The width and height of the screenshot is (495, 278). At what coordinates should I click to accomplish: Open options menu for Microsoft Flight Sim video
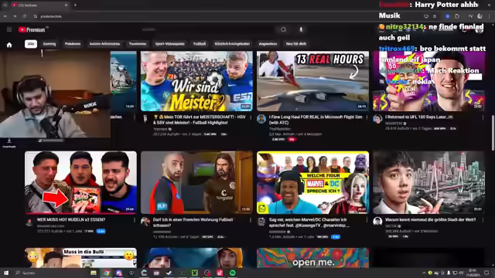[x=367, y=117]
